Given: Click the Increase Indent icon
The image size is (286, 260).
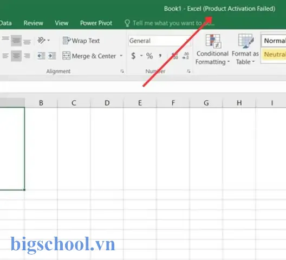Looking at the screenshot, I should (52, 56).
